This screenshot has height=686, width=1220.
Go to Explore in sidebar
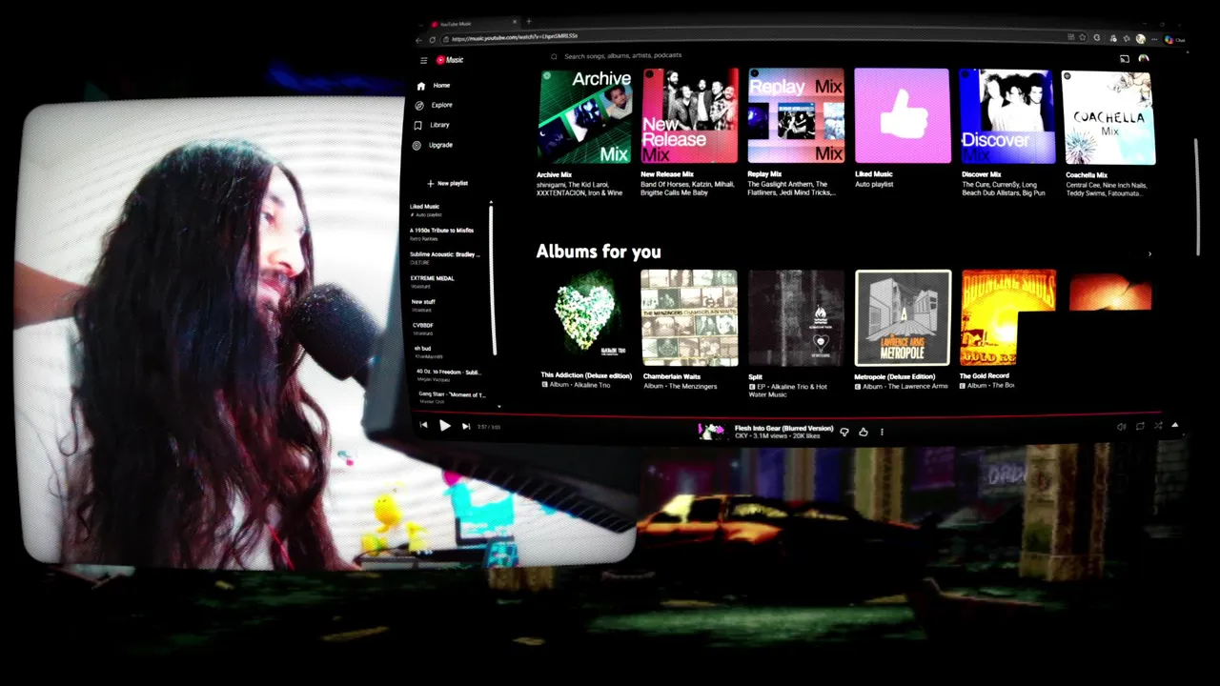(x=441, y=105)
